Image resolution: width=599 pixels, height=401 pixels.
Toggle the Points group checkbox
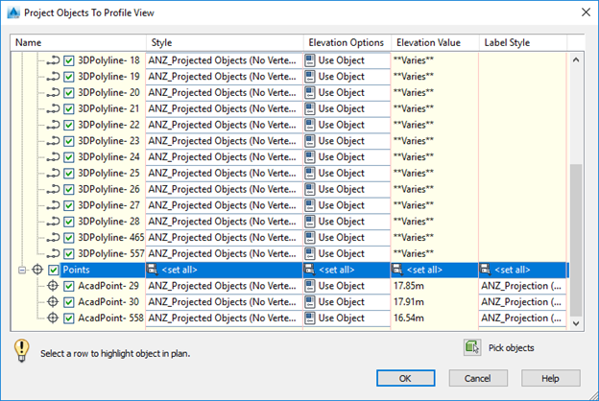click(54, 270)
